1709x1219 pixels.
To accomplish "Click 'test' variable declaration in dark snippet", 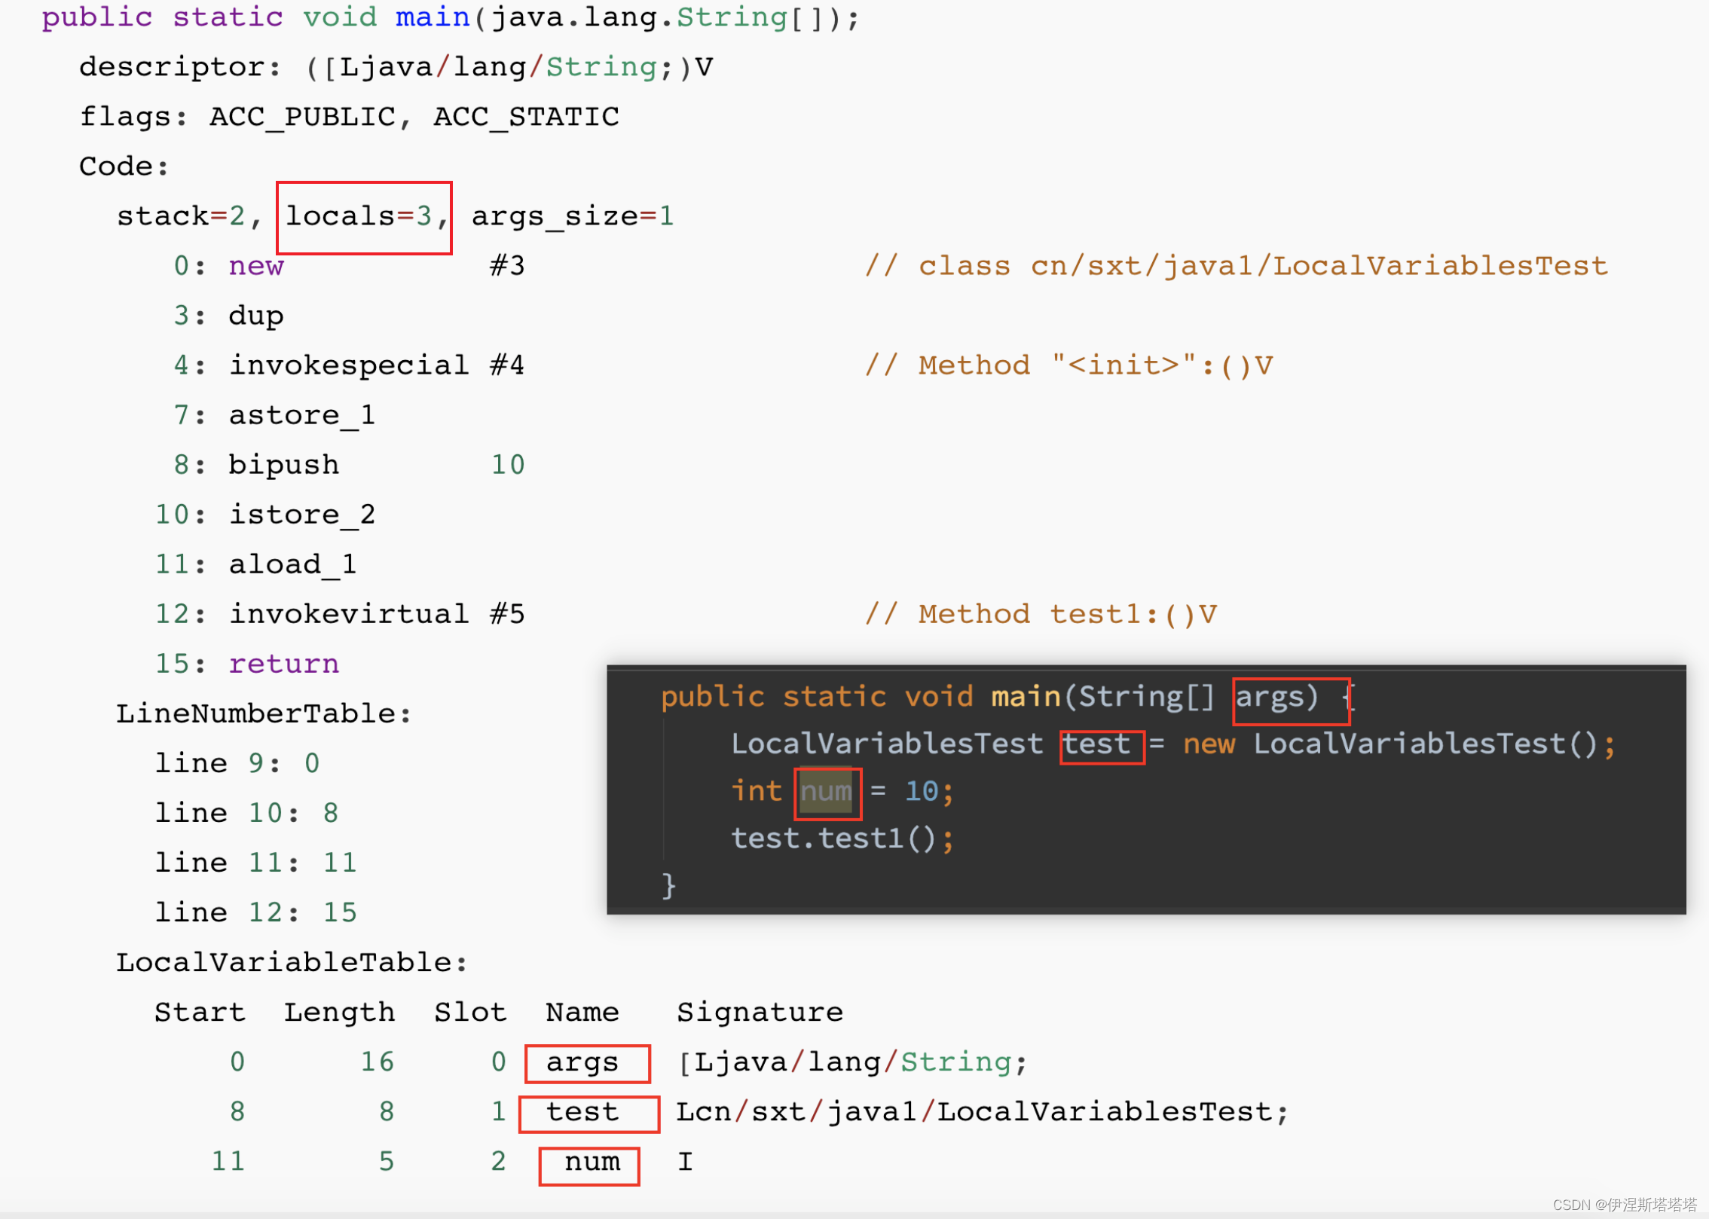I will click(x=1096, y=744).
